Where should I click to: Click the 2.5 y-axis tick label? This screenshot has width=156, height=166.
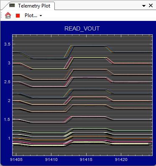pyautogui.click(x=7, y=82)
